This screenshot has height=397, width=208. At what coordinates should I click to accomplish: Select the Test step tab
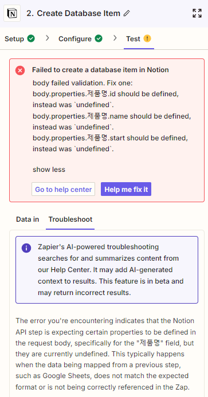tap(139, 39)
